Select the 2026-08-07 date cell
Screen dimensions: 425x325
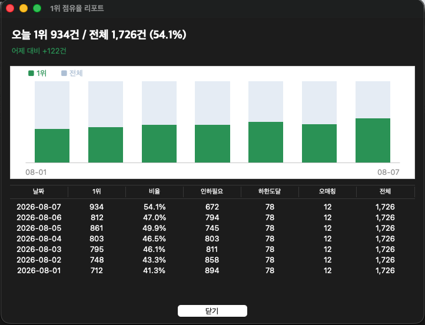coord(39,207)
